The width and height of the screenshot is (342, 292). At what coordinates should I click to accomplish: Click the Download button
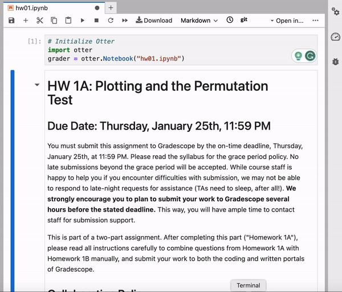(x=154, y=21)
